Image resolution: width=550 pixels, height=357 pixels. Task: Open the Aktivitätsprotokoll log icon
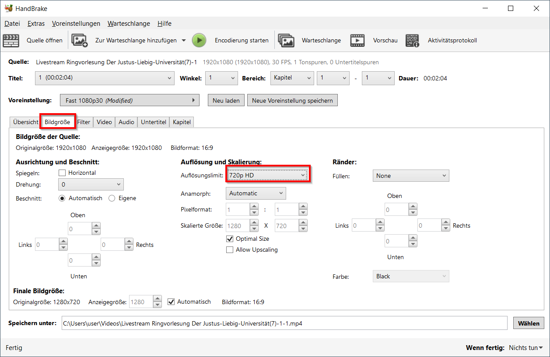click(x=412, y=41)
